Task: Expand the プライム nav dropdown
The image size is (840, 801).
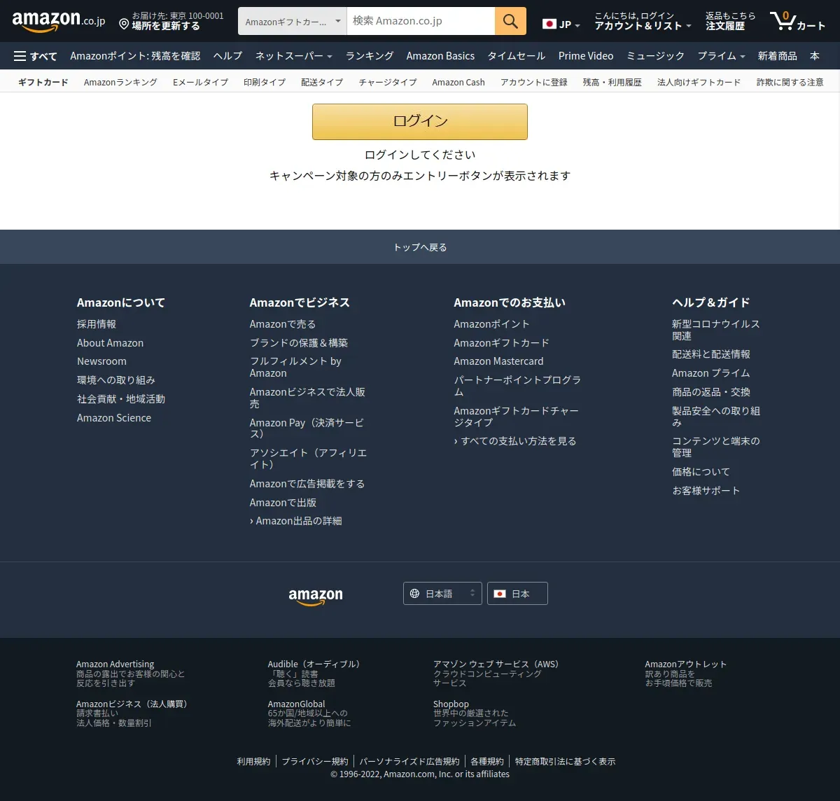Action: [x=721, y=56]
